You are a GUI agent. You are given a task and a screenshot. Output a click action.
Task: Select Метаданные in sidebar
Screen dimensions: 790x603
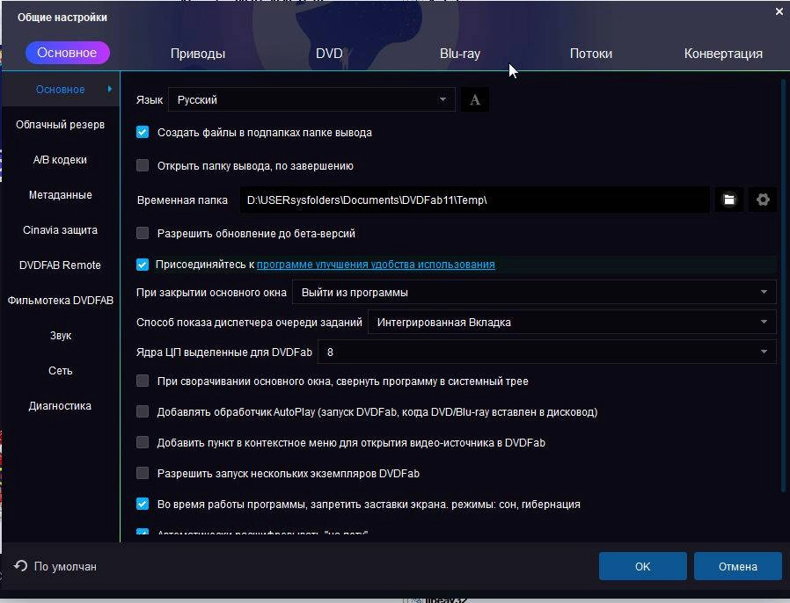click(x=61, y=195)
